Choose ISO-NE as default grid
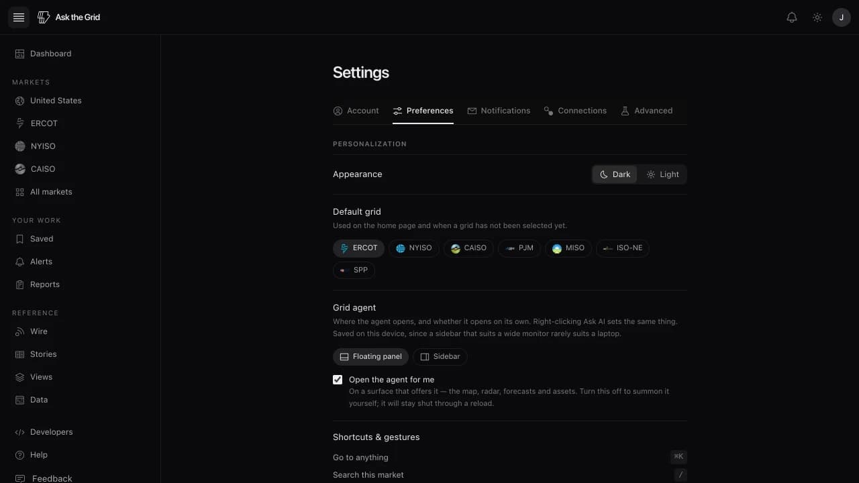The image size is (859, 483). tap(623, 248)
